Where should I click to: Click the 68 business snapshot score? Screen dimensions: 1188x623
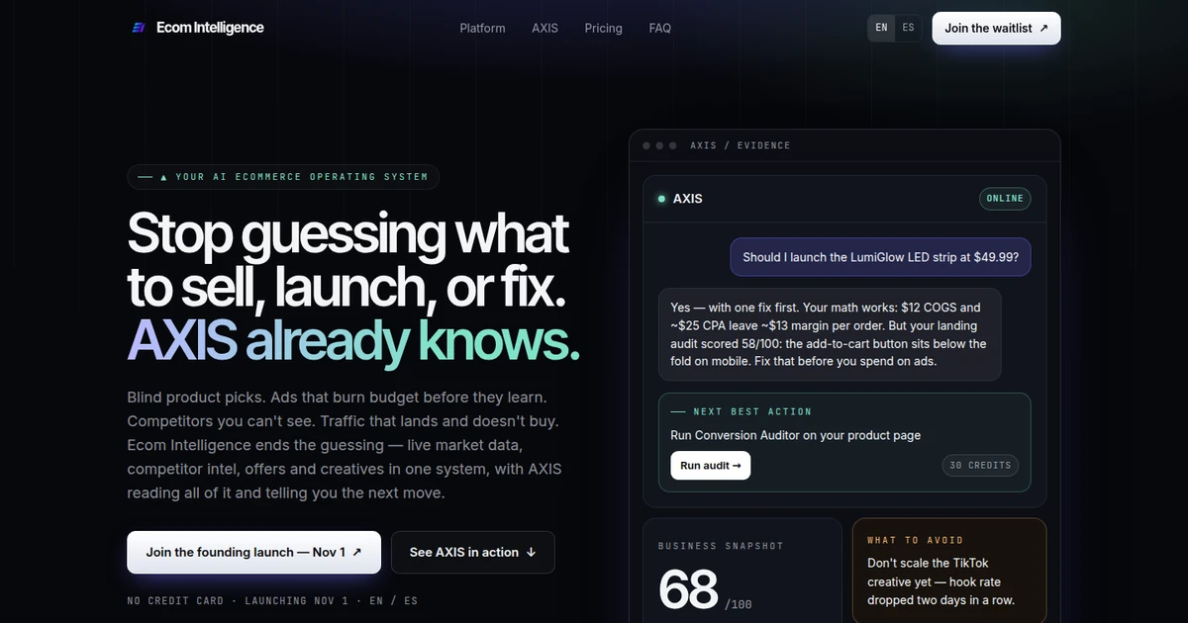point(688,589)
